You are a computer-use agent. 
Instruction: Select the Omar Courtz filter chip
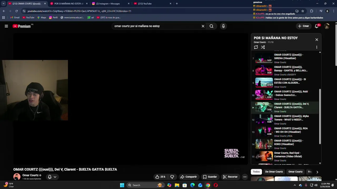295,172
